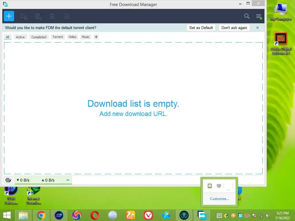Click the Pause all downloads toolbar icon
The height and width of the screenshot is (221, 295).
(38, 16)
